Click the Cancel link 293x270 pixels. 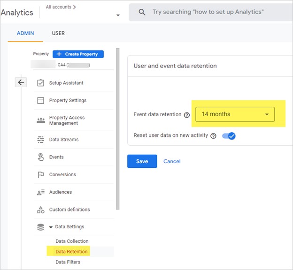pos(172,161)
